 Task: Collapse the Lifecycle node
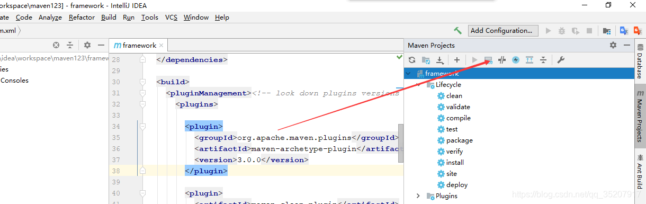(x=418, y=84)
